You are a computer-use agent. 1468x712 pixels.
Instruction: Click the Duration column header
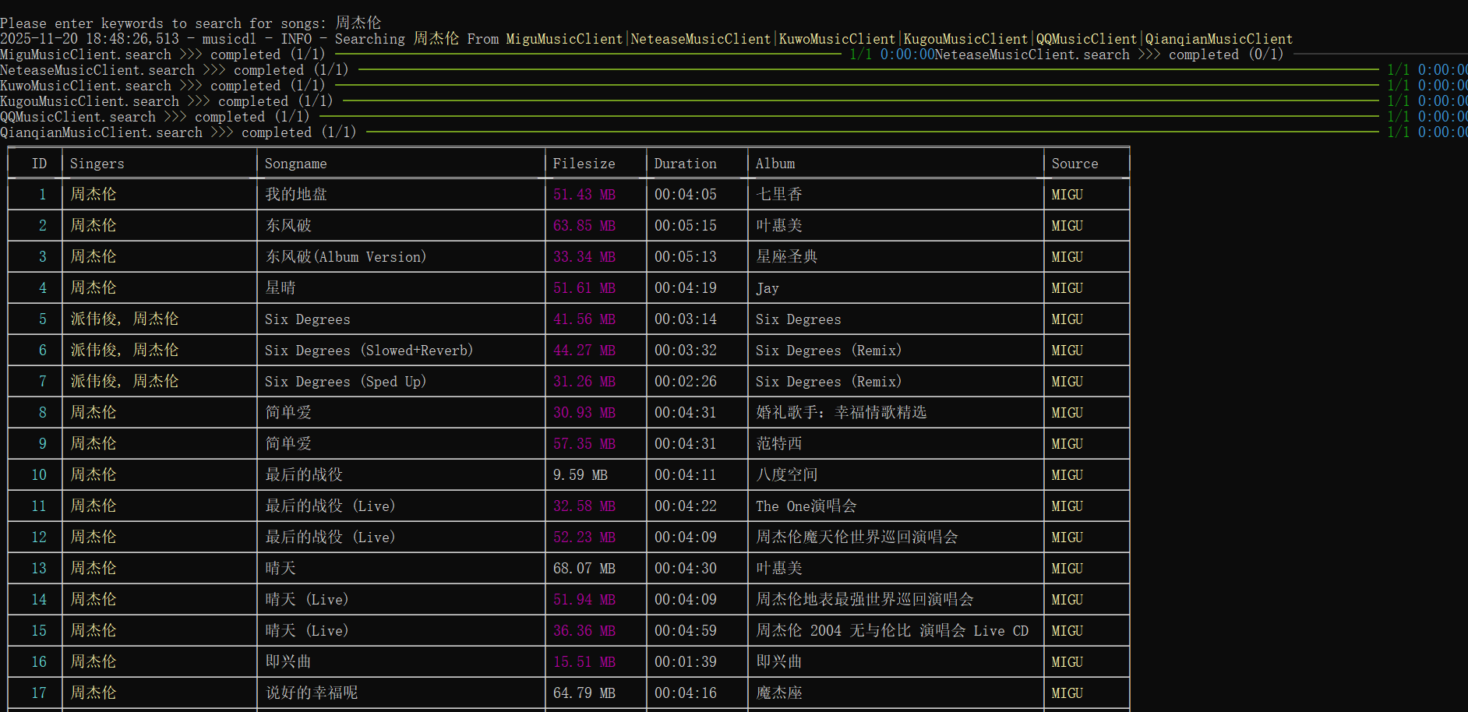tap(685, 164)
